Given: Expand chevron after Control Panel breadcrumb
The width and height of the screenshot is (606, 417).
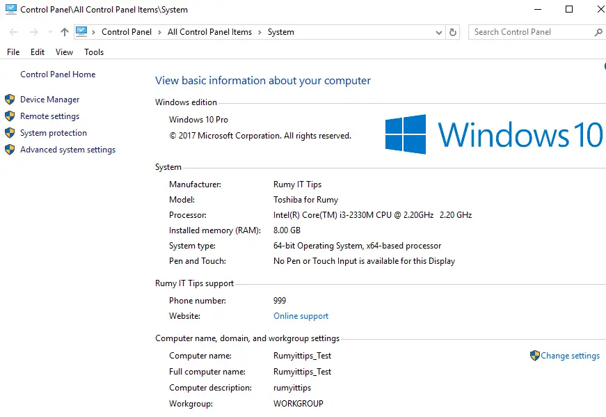Looking at the screenshot, I should (159, 33).
